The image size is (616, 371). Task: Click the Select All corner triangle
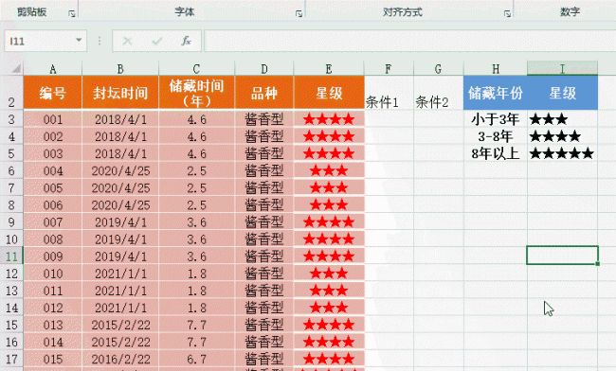(16, 69)
